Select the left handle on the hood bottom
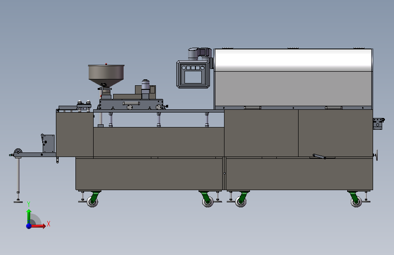This screenshot has width=394, height=255. pos(253,108)
